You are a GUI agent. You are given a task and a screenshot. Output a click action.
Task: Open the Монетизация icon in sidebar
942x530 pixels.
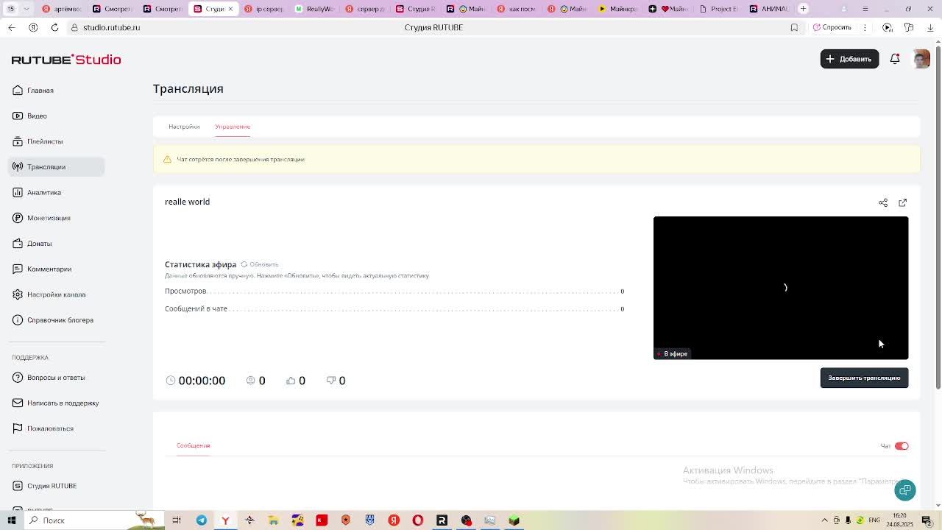pos(18,218)
